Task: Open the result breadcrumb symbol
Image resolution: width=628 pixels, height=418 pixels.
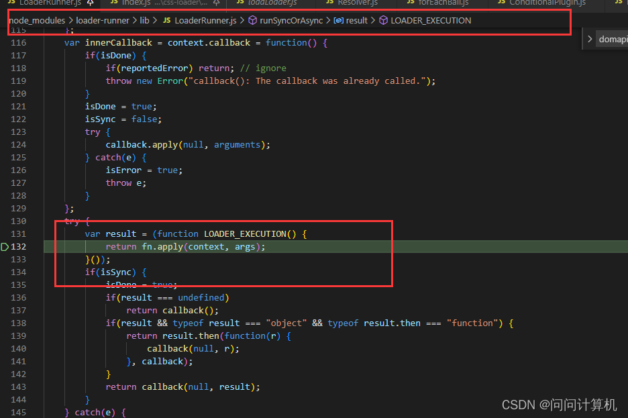Action: pos(356,20)
